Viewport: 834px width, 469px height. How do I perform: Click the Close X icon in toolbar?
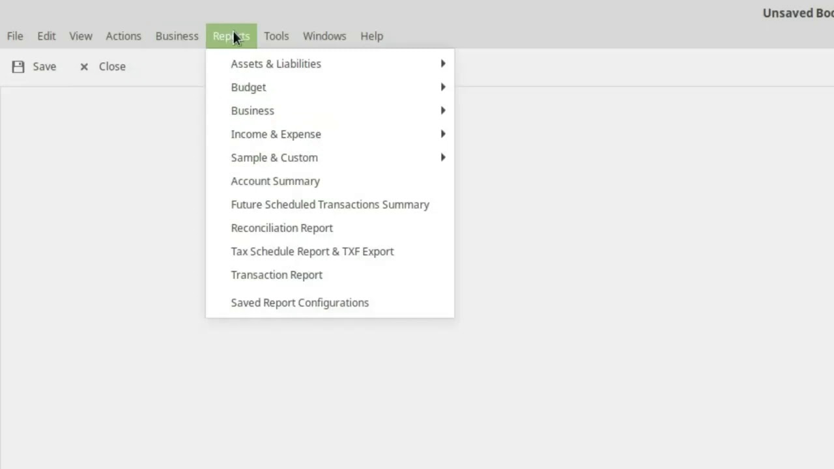(84, 66)
